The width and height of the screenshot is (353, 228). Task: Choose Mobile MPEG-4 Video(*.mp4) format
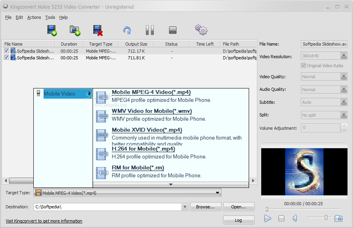[151, 92]
